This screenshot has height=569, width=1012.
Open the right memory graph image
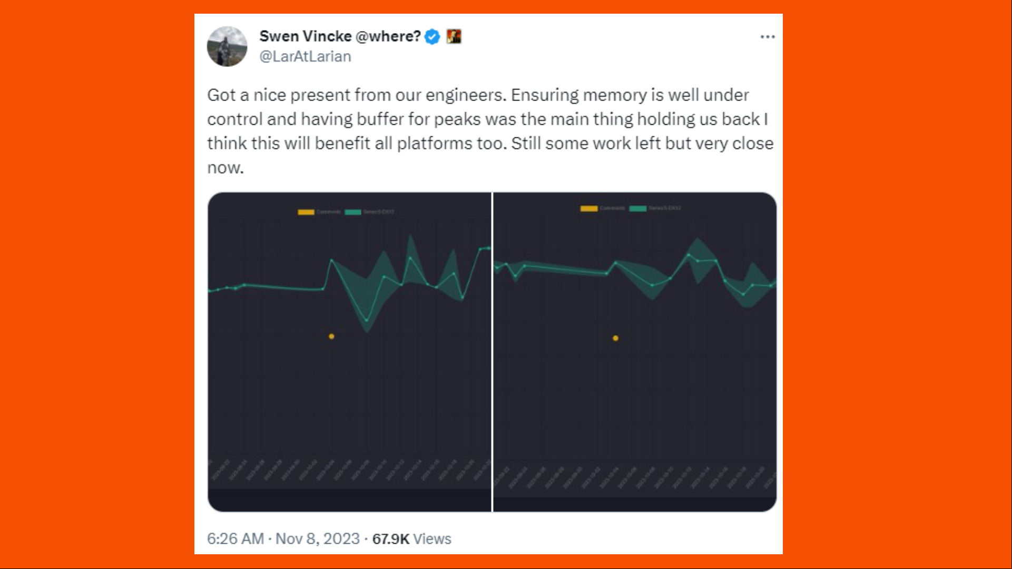(x=635, y=352)
